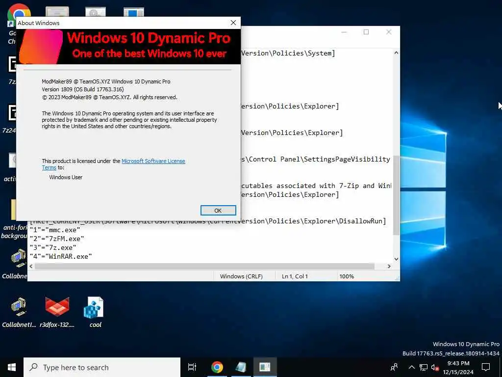Image resolution: width=502 pixels, height=377 pixels.
Task: Click the DisallowRun registry key text
Action: (x=362, y=221)
